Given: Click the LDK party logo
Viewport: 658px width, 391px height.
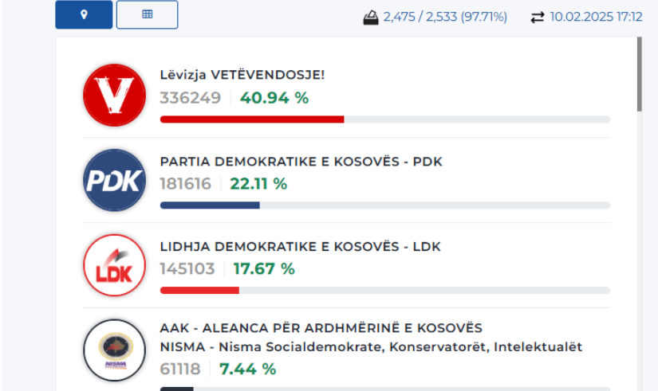Looking at the screenshot, I should pos(115,265).
